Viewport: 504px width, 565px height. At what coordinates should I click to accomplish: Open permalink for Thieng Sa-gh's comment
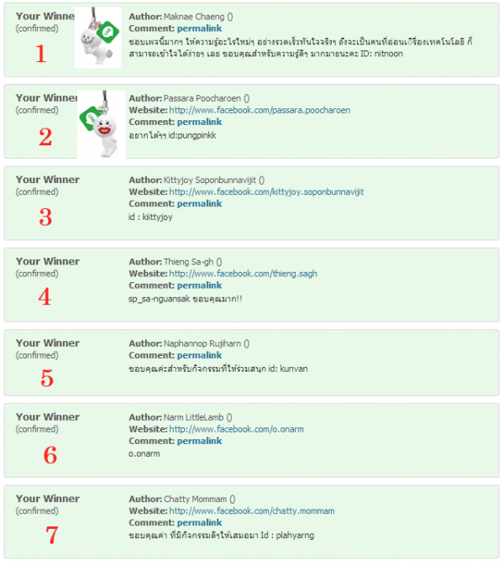(x=200, y=285)
